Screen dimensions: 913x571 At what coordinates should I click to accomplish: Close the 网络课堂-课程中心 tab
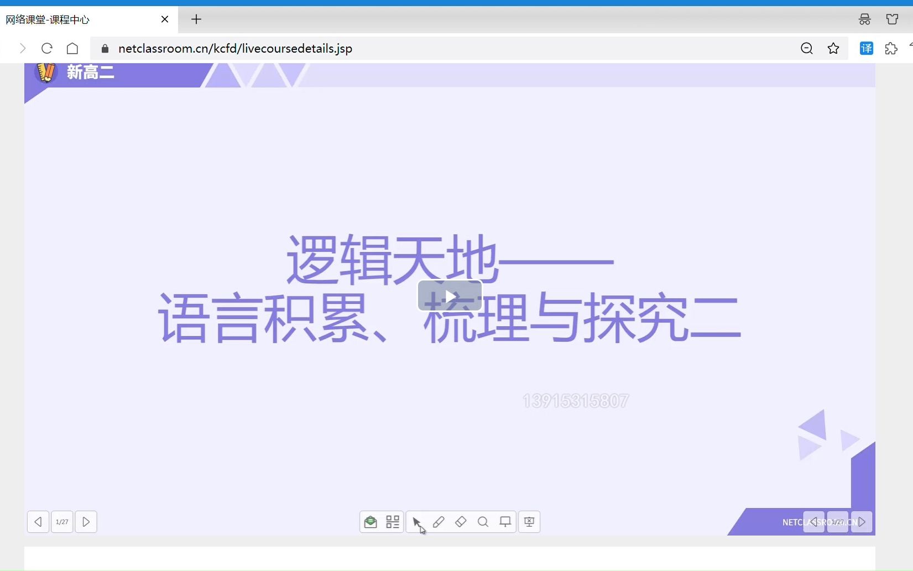pos(165,19)
